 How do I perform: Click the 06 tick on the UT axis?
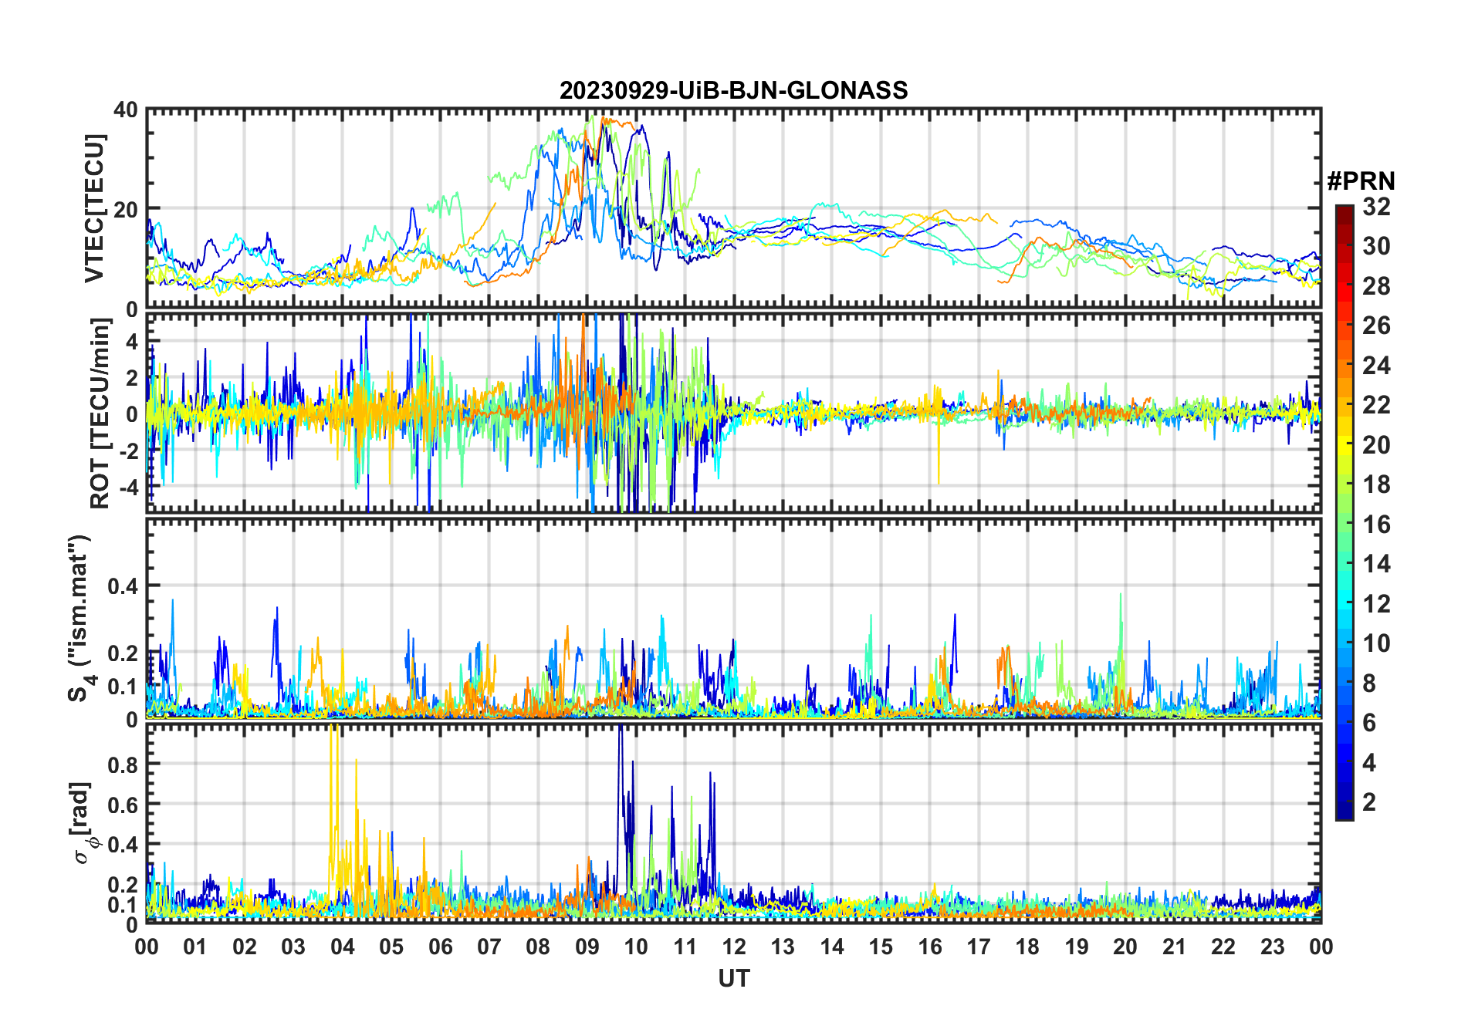pos(440,947)
